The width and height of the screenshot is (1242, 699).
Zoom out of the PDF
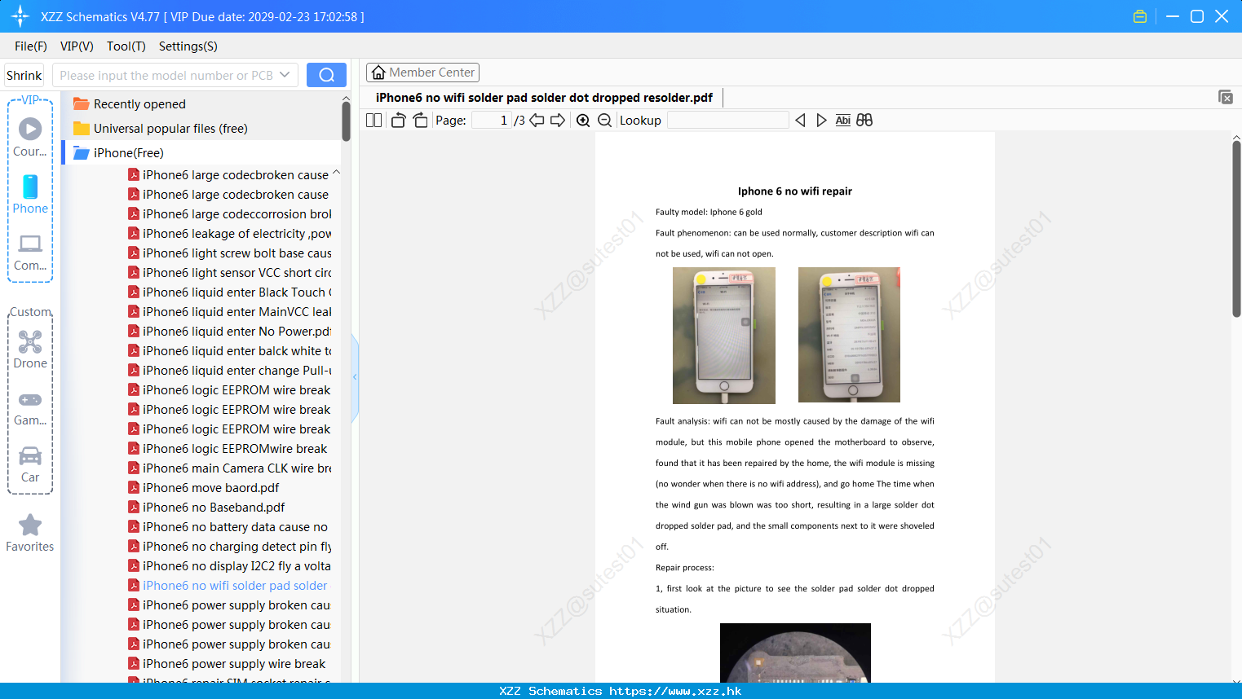(x=605, y=121)
